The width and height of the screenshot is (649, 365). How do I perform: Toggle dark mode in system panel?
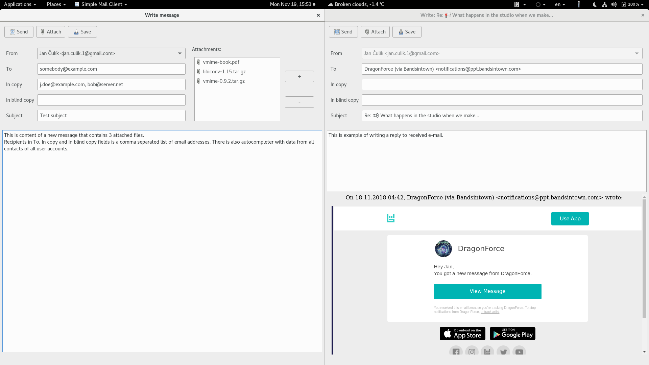point(594,4)
